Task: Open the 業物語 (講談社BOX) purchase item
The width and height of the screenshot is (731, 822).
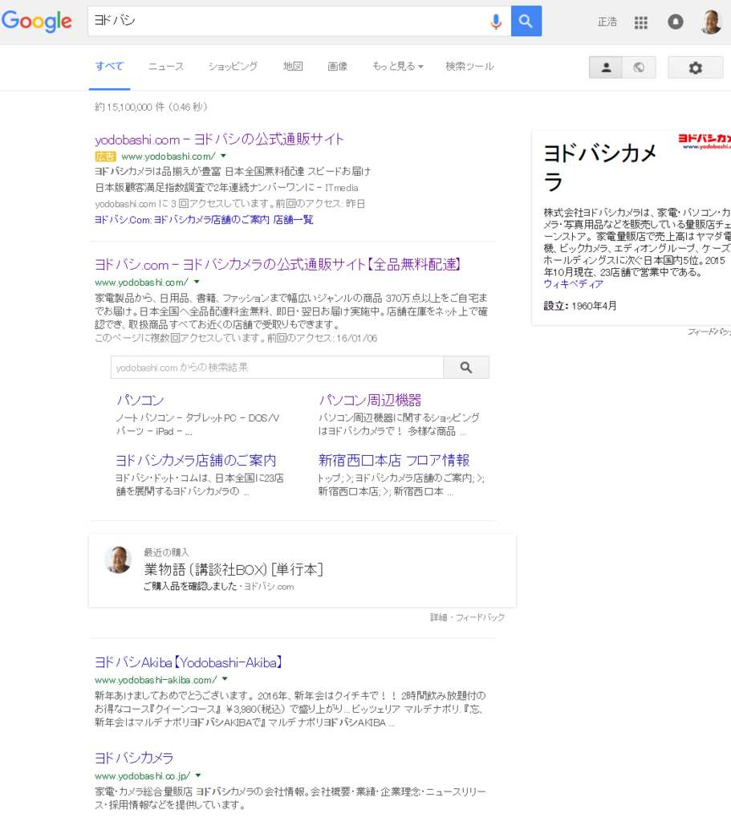Action: [234, 569]
